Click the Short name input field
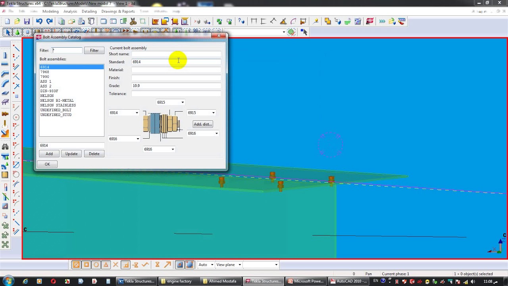The height and width of the screenshot is (286, 508). pyautogui.click(x=176, y=54)
